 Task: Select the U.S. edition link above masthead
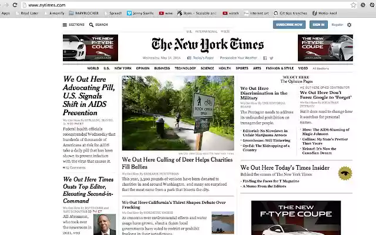pos(189,31)
